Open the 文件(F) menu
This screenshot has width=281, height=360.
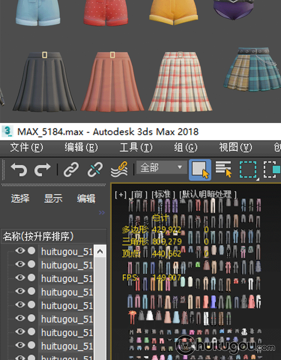27,147
